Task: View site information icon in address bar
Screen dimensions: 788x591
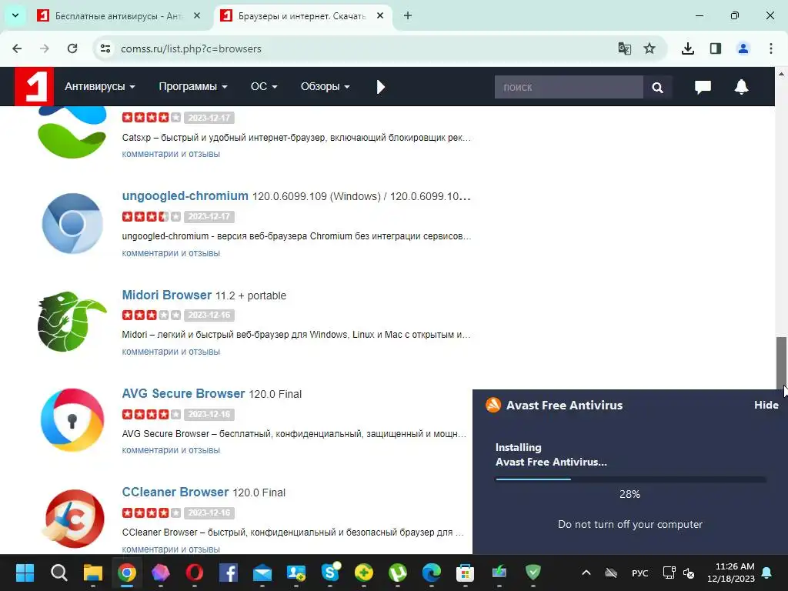Action: (105, 48)
